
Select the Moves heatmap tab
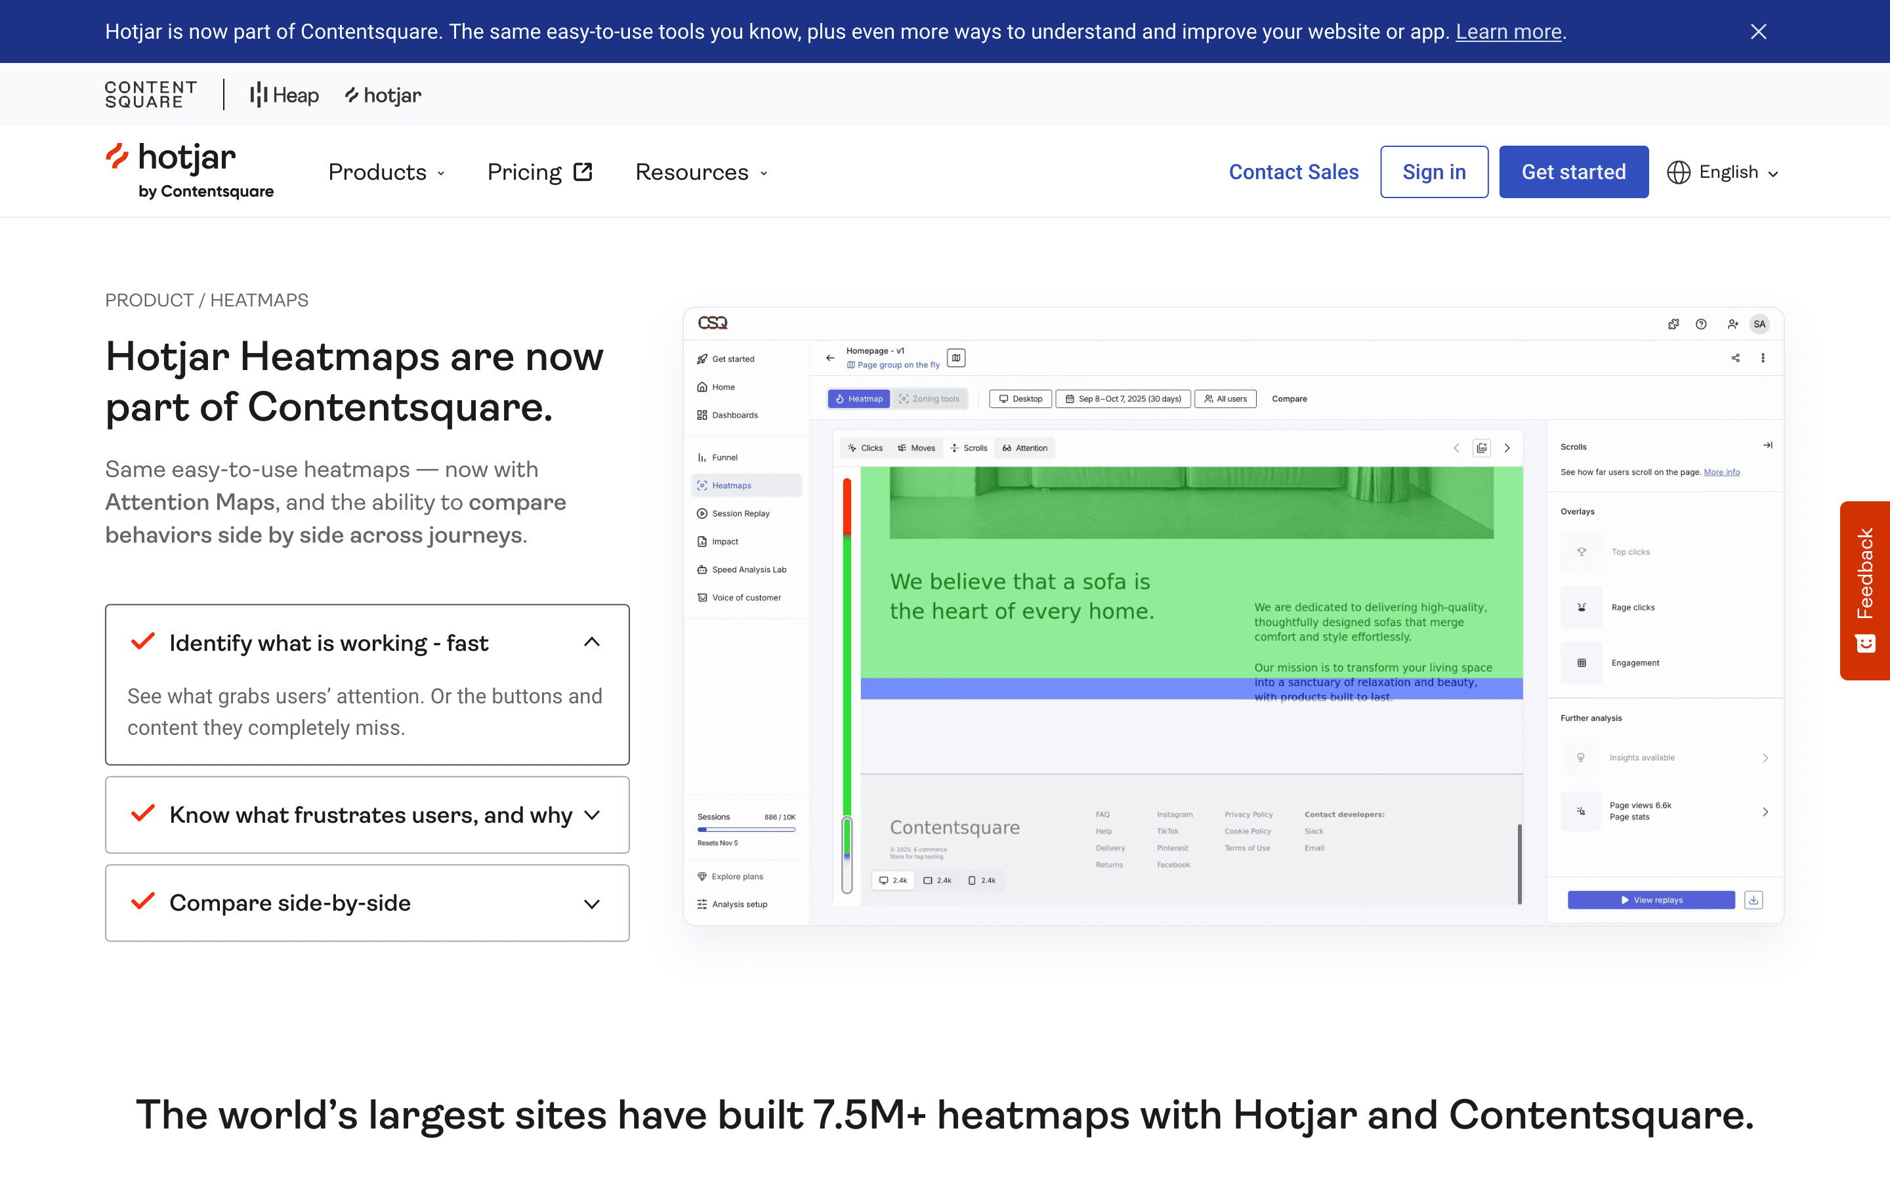click(916, 447)
